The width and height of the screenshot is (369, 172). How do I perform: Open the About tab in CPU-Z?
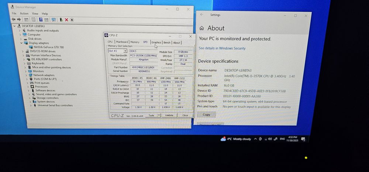click(176, 42)
